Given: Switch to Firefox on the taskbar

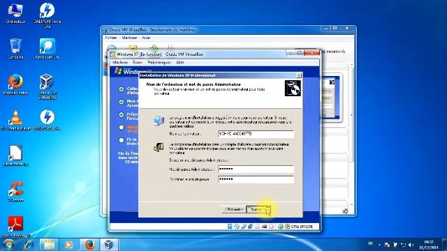Looking at the screenshot, I should click(x=89, y=245).
